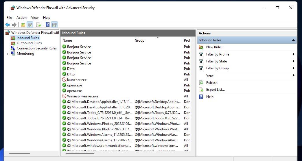Toggle the Show/Hide Action Pane toolbar icon
The width and height of the screenshot is (302, 161).
(55, 25)
